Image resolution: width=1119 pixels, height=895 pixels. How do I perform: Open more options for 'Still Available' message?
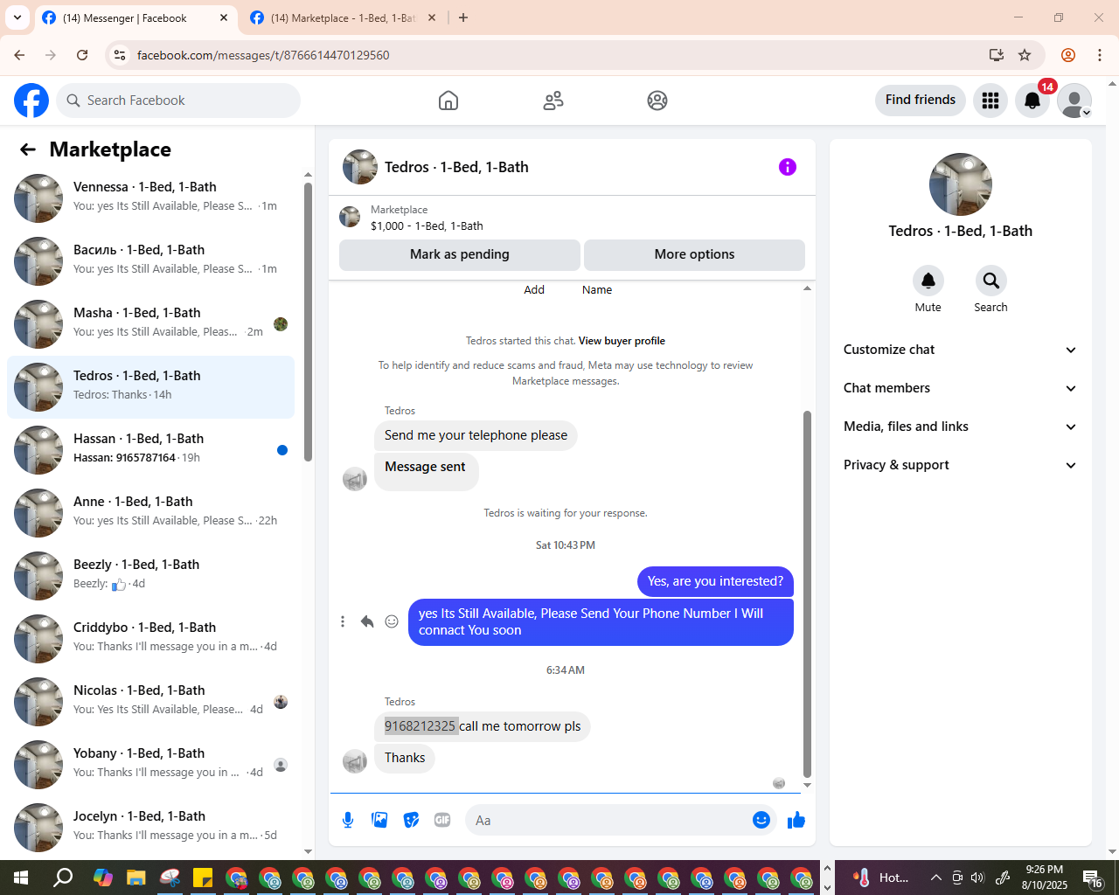click(x=343, y=621)
